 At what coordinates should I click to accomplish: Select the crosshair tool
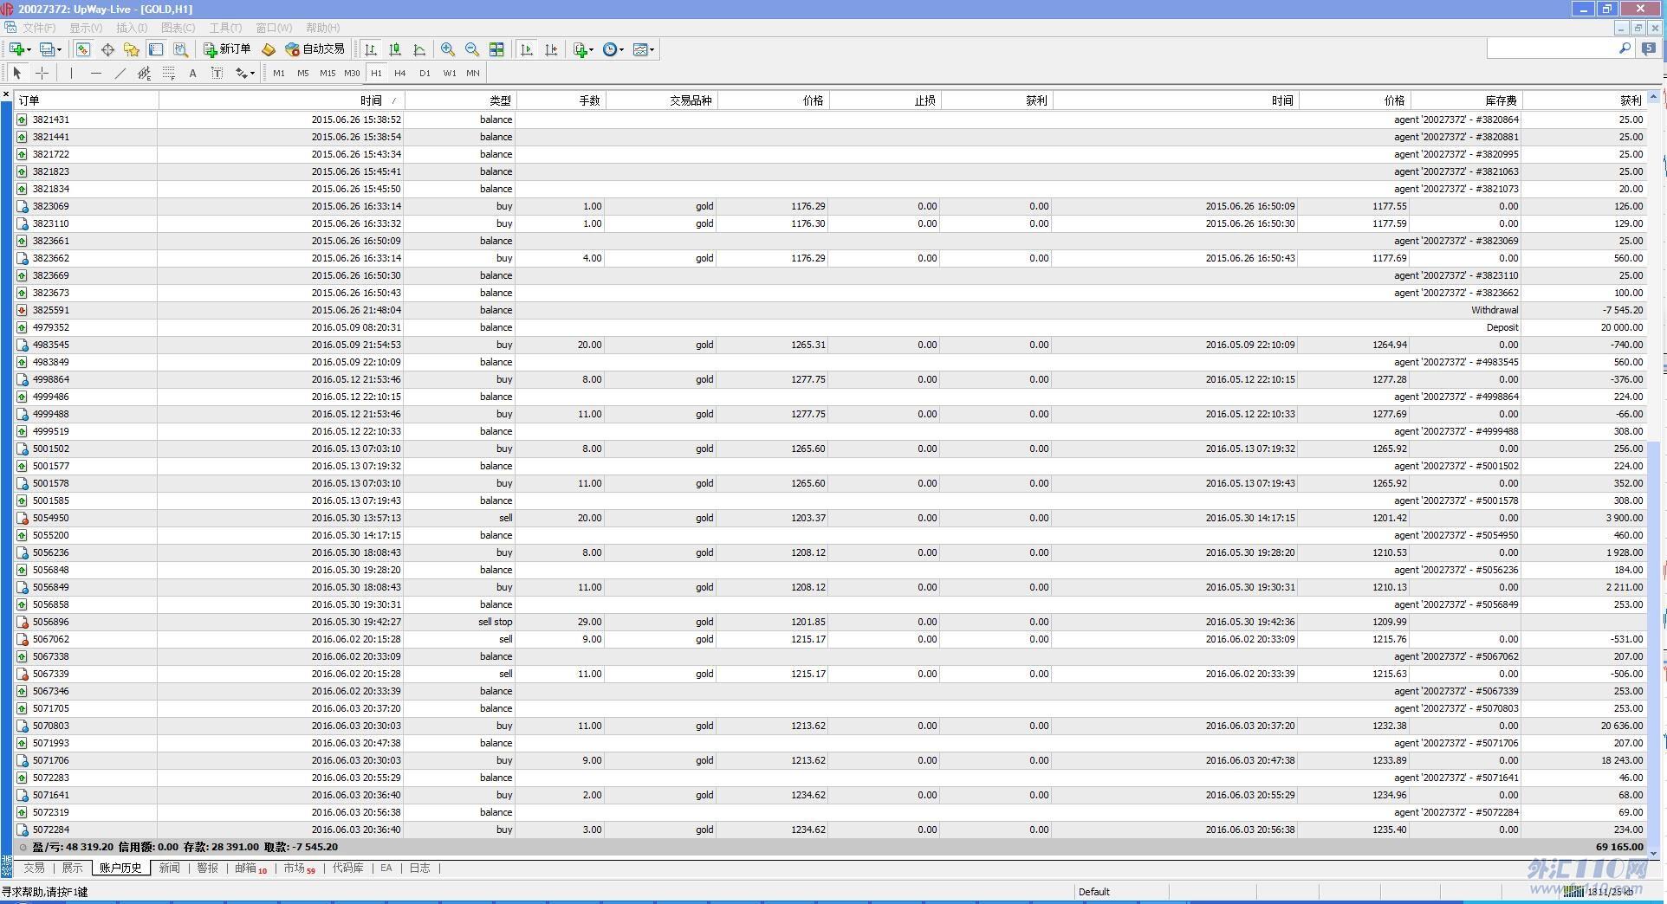pyautogui.click(x=42, y=73)
